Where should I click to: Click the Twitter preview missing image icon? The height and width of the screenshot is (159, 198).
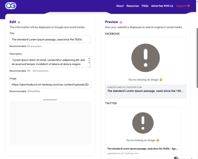143,123
